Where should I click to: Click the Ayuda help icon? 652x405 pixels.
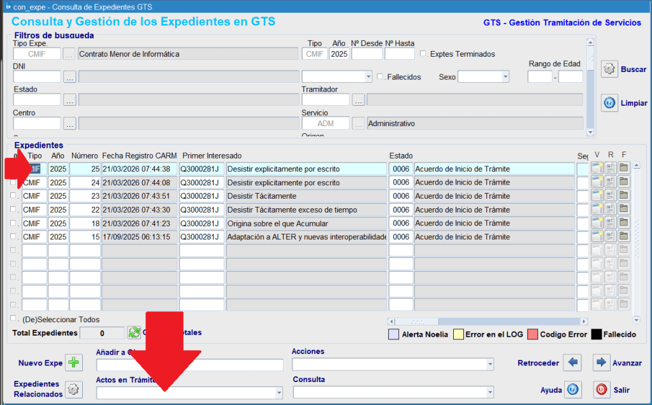point(573,389)
